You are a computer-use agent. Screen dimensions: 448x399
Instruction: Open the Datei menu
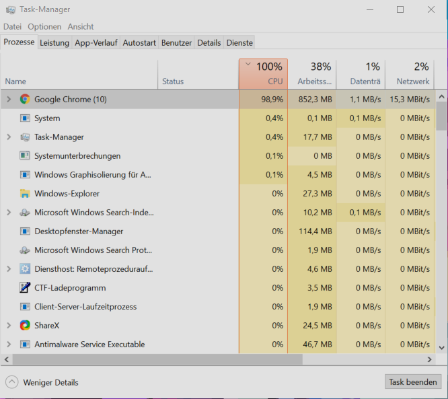[12, 27]
